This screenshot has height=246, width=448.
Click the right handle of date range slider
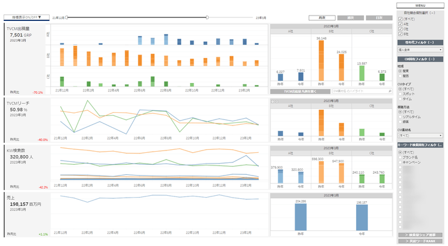pos(207,18)
